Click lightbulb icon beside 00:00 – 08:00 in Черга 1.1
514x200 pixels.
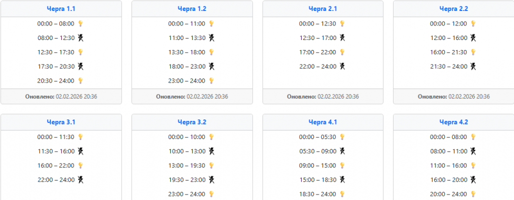tap(80, 23)
